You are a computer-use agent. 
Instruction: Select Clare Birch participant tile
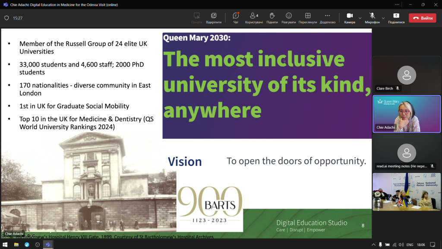[407, 75]
